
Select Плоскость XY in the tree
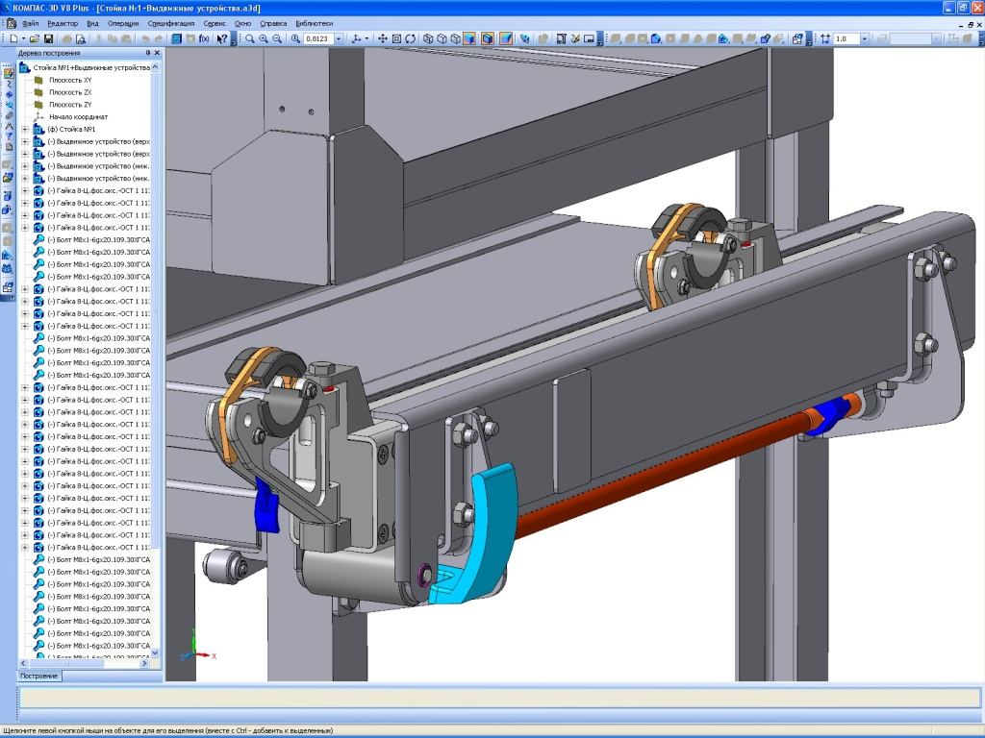pos(70,80)
